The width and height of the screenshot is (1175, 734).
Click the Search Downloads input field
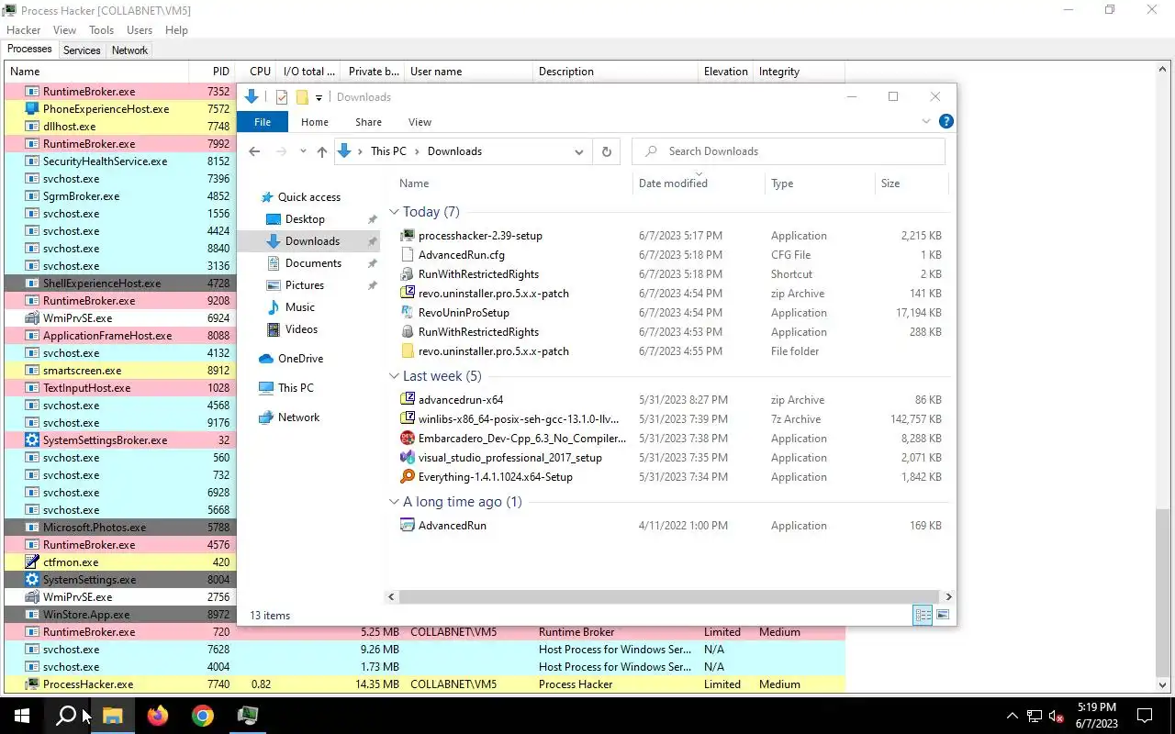[789, 151]
